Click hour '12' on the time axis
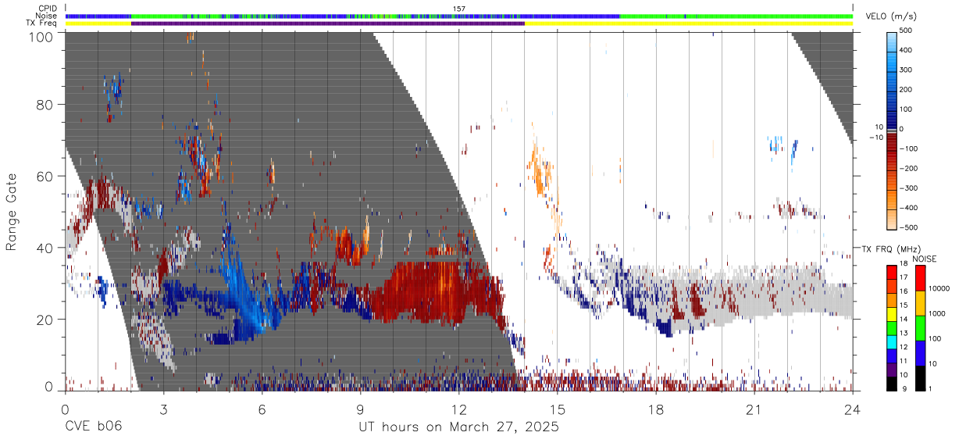 (x=459, y=409)
